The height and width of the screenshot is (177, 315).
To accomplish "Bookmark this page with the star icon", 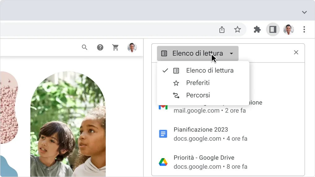I will (237, 30).
